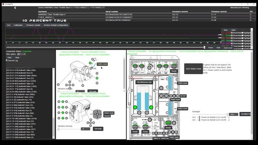Click green knob above bottom-left Disable button
258x145 pixels.
click(135, 126)
